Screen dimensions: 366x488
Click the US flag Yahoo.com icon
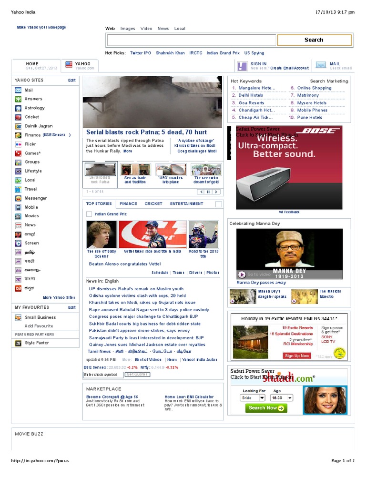[69, 64]
